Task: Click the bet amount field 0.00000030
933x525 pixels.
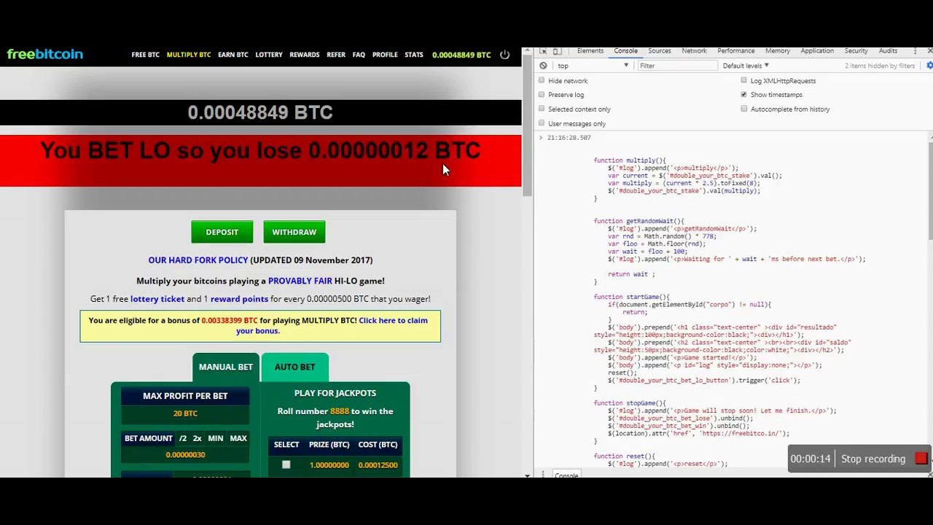Action: pyautogui.click(x=185, y=454)
